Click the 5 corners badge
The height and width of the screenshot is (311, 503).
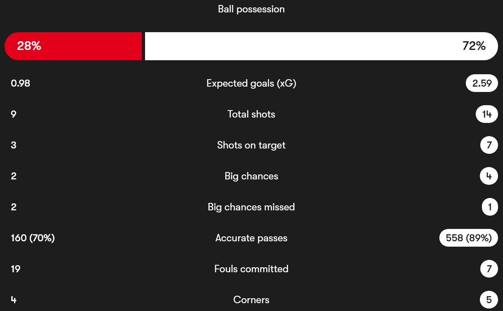point(489,300)
